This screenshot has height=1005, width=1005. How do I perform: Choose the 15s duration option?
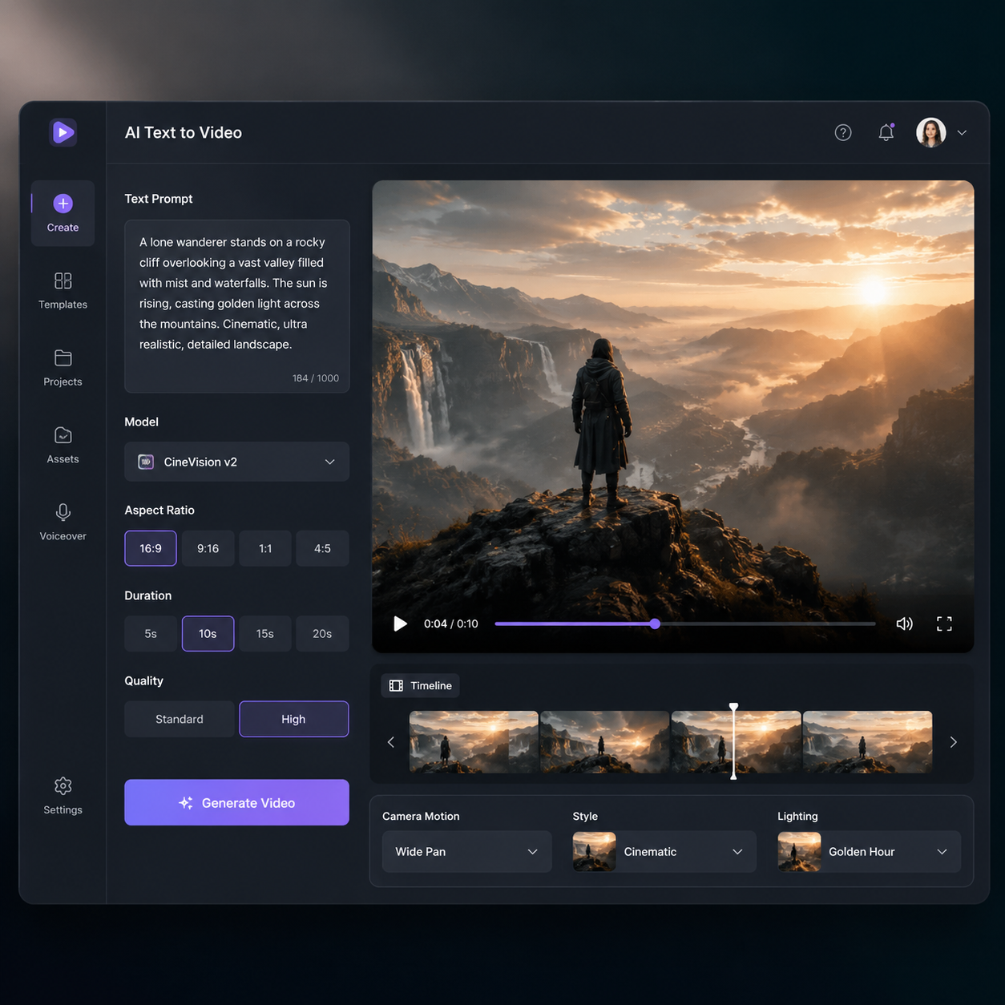tap(265, 634)
